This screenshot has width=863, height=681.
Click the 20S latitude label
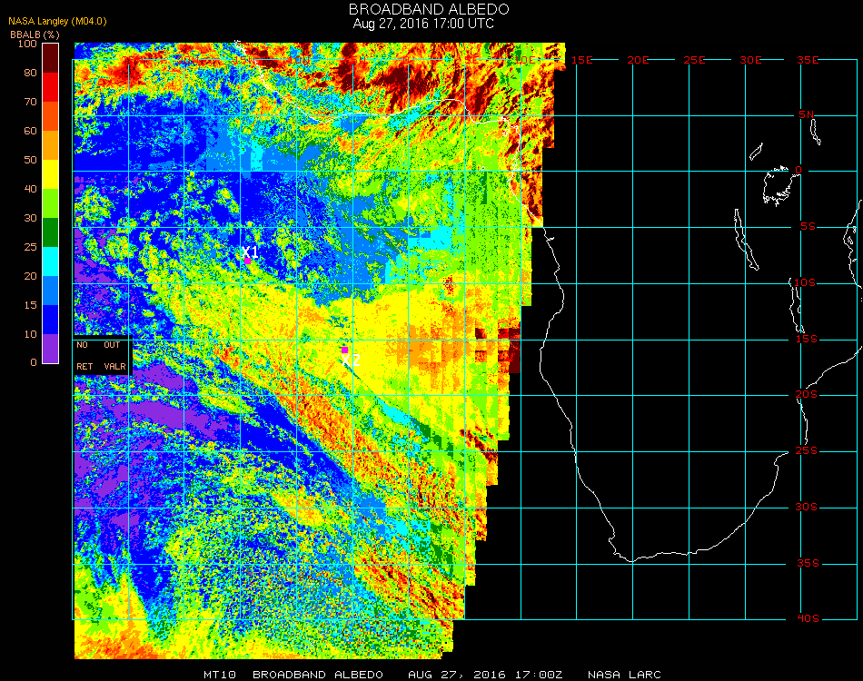coord(807,395)
